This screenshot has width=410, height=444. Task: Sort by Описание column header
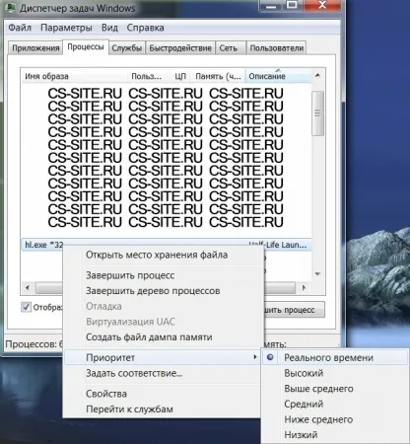point(278,76)
